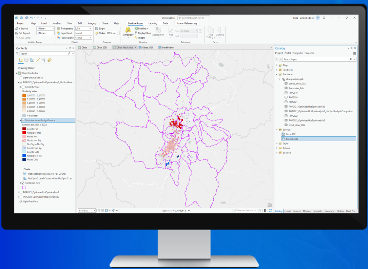368x269 pixels.
Task: Expand the Toolboxes node in Catalog
Action: tap(277, 70)
